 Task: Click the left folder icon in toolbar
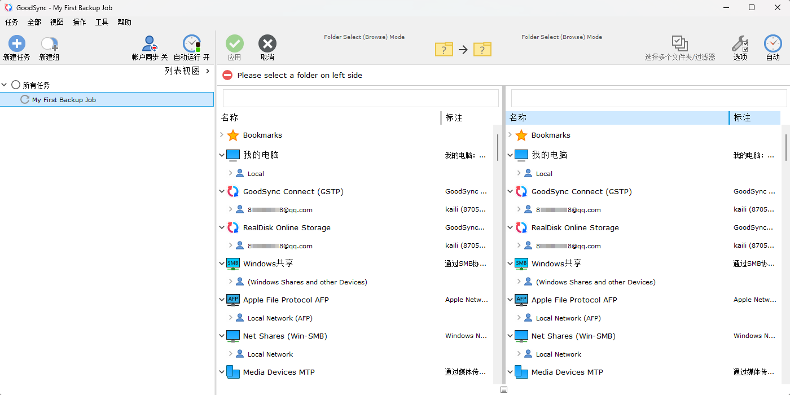click(444, 50)
